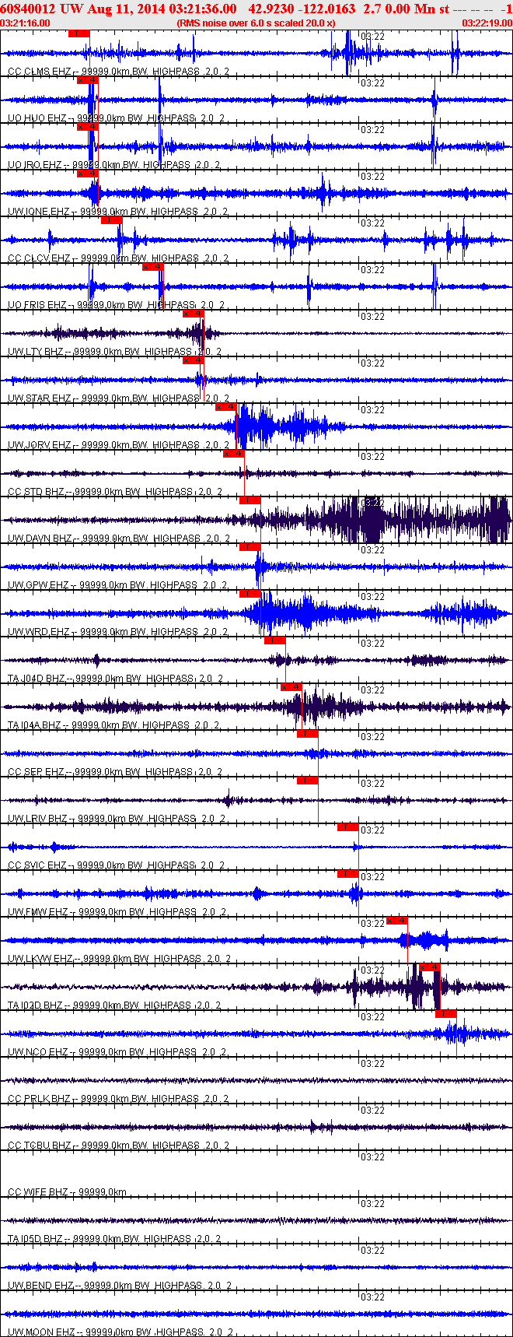Click the red pick marker on TA.I02D trace
The height and width of the screenshot is (1337, 513).
429,967
